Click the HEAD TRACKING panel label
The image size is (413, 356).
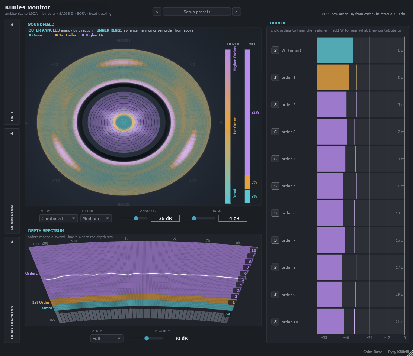coord(12,322)
